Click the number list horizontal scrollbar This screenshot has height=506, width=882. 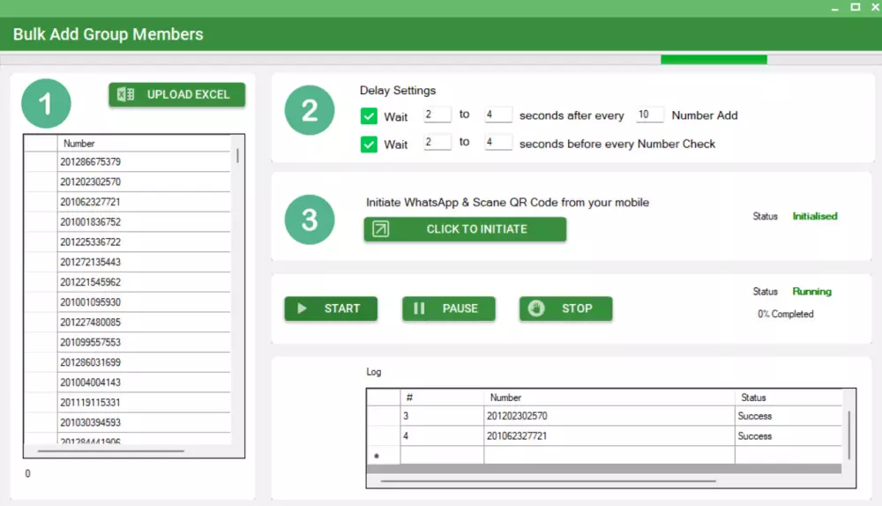111,450
